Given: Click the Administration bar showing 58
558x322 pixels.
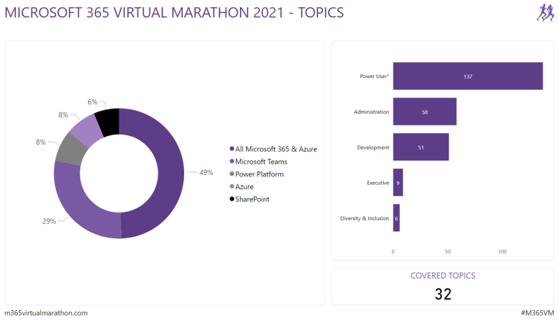Looking at the screenshot, I should pyautogui.click(x=425, y=112).
